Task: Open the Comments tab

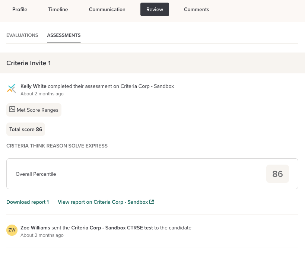Action: click(x=196, y=9)
